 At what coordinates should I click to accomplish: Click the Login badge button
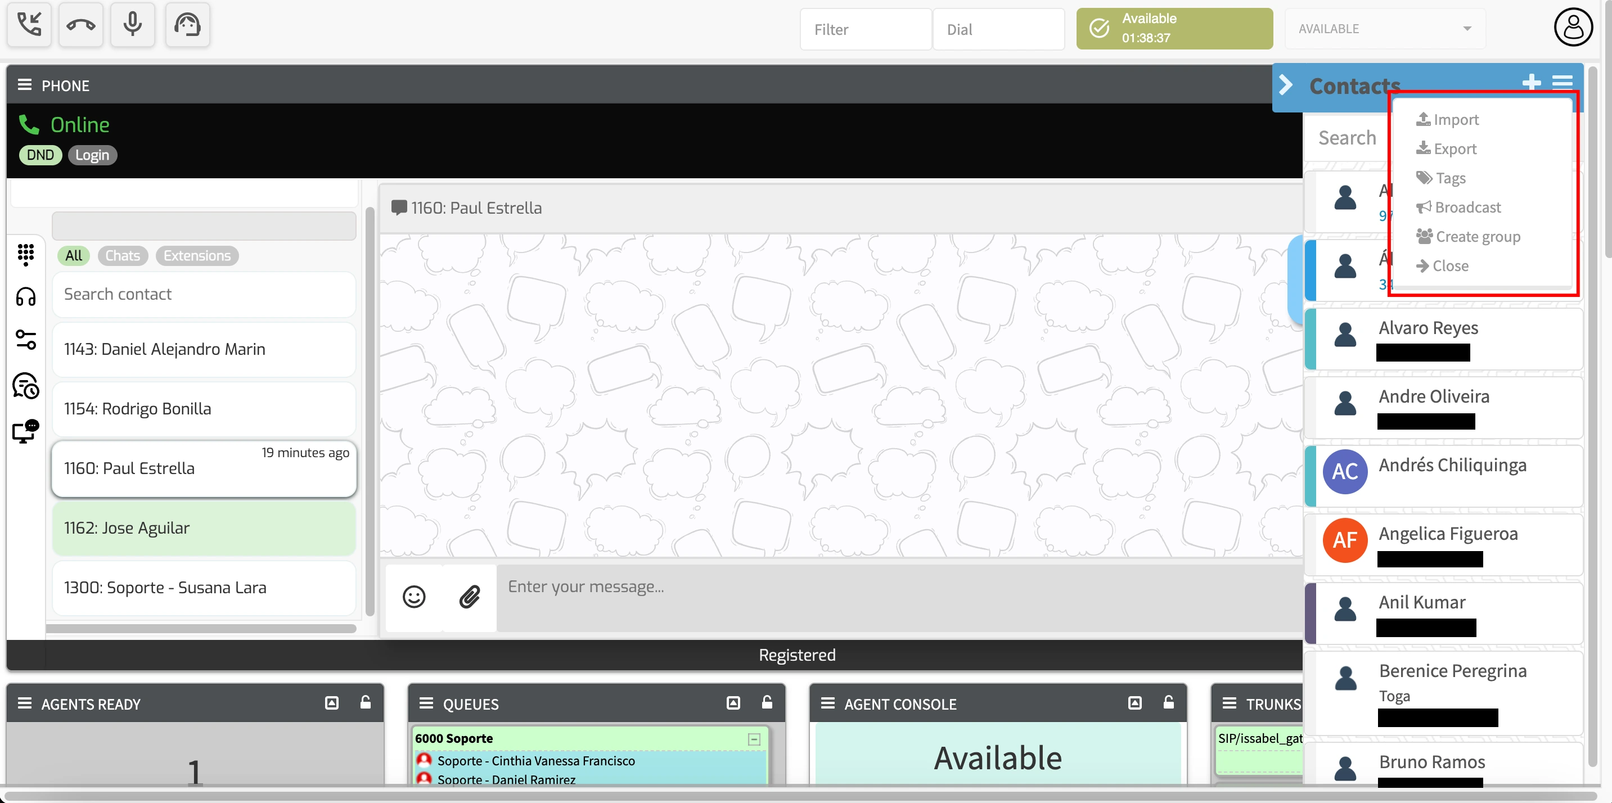tap(92, 155)
